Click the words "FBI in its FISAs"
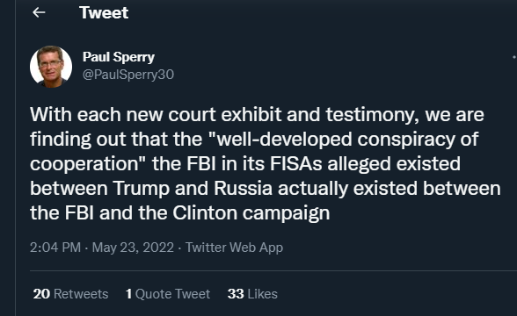Viewport: 517px width, 316px height. 254,164
